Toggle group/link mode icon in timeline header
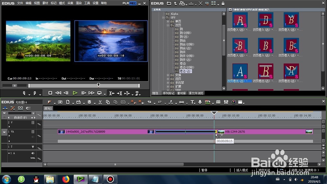Screen dimensions: 327x184 point(20,108)
